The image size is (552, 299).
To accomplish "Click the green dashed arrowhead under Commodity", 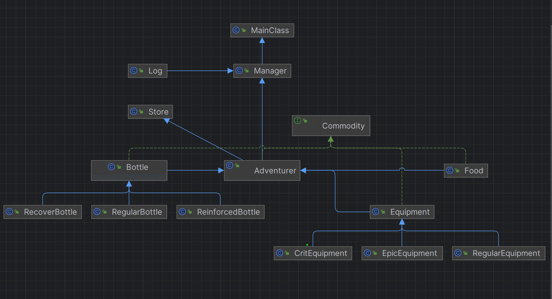I will (331, 139).
